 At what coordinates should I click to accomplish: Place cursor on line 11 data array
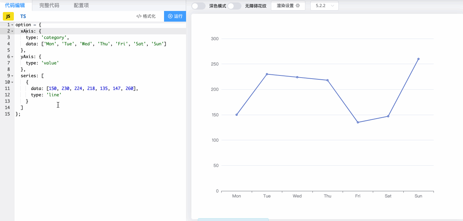pos(89,89)
